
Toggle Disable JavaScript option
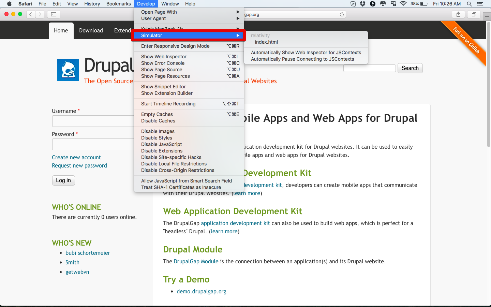[x=189, y=144]
